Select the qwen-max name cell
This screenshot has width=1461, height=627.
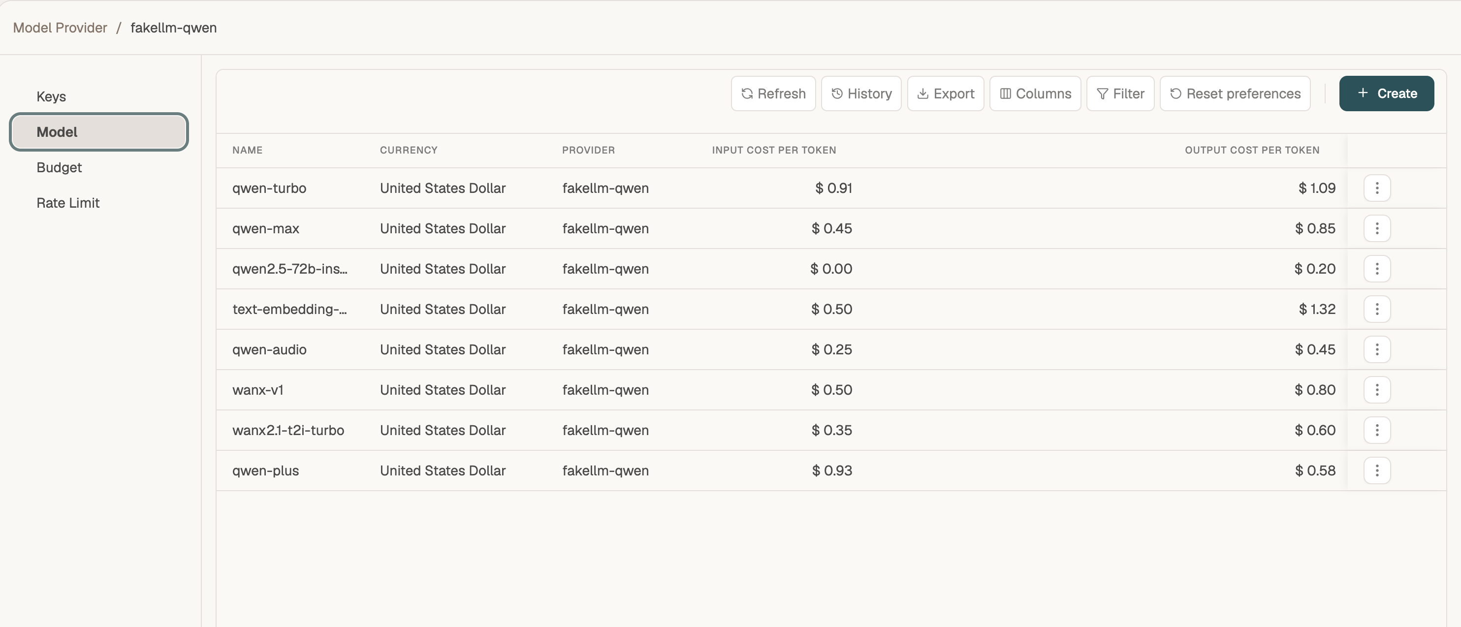265,228
